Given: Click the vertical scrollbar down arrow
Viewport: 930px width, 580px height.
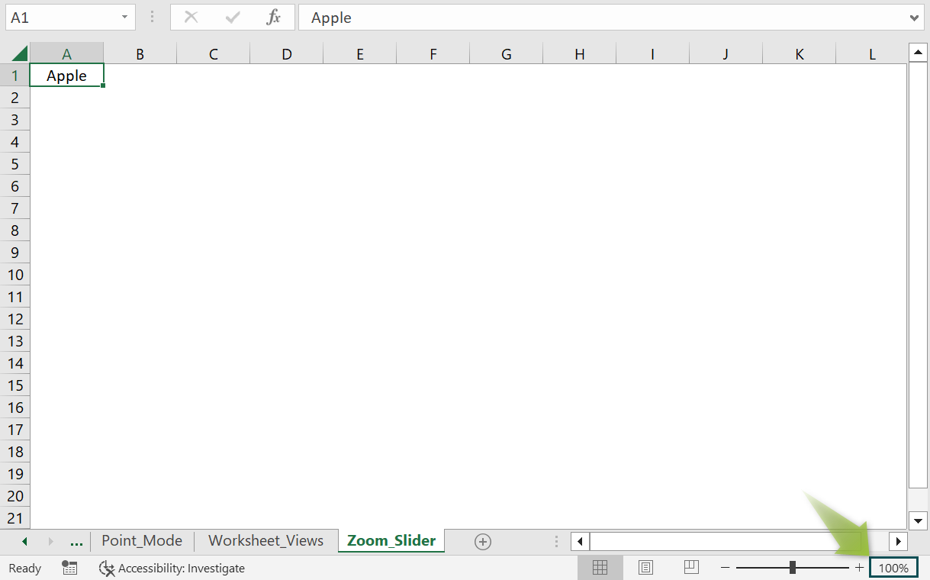Looking at the screenshot, I should 918,520.
